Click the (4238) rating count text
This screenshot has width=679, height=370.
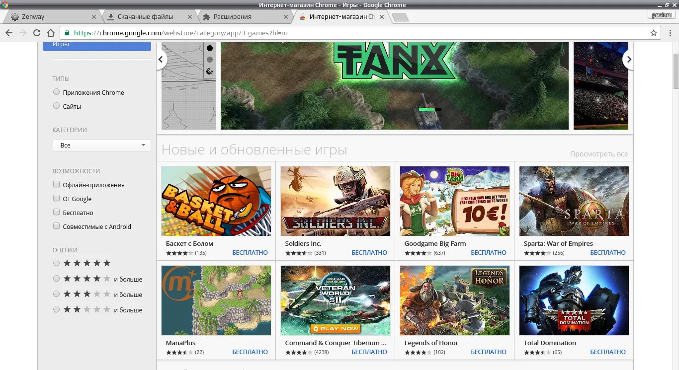(323, 353)
